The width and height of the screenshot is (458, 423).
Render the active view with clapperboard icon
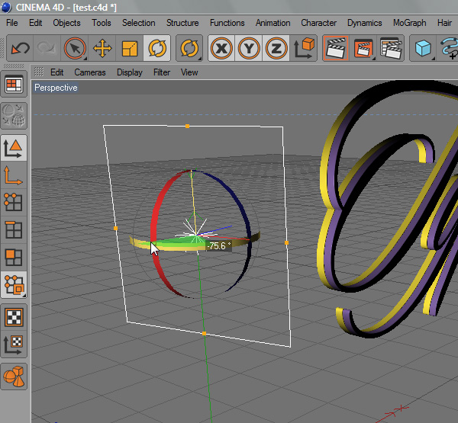(x=335, y=49)
